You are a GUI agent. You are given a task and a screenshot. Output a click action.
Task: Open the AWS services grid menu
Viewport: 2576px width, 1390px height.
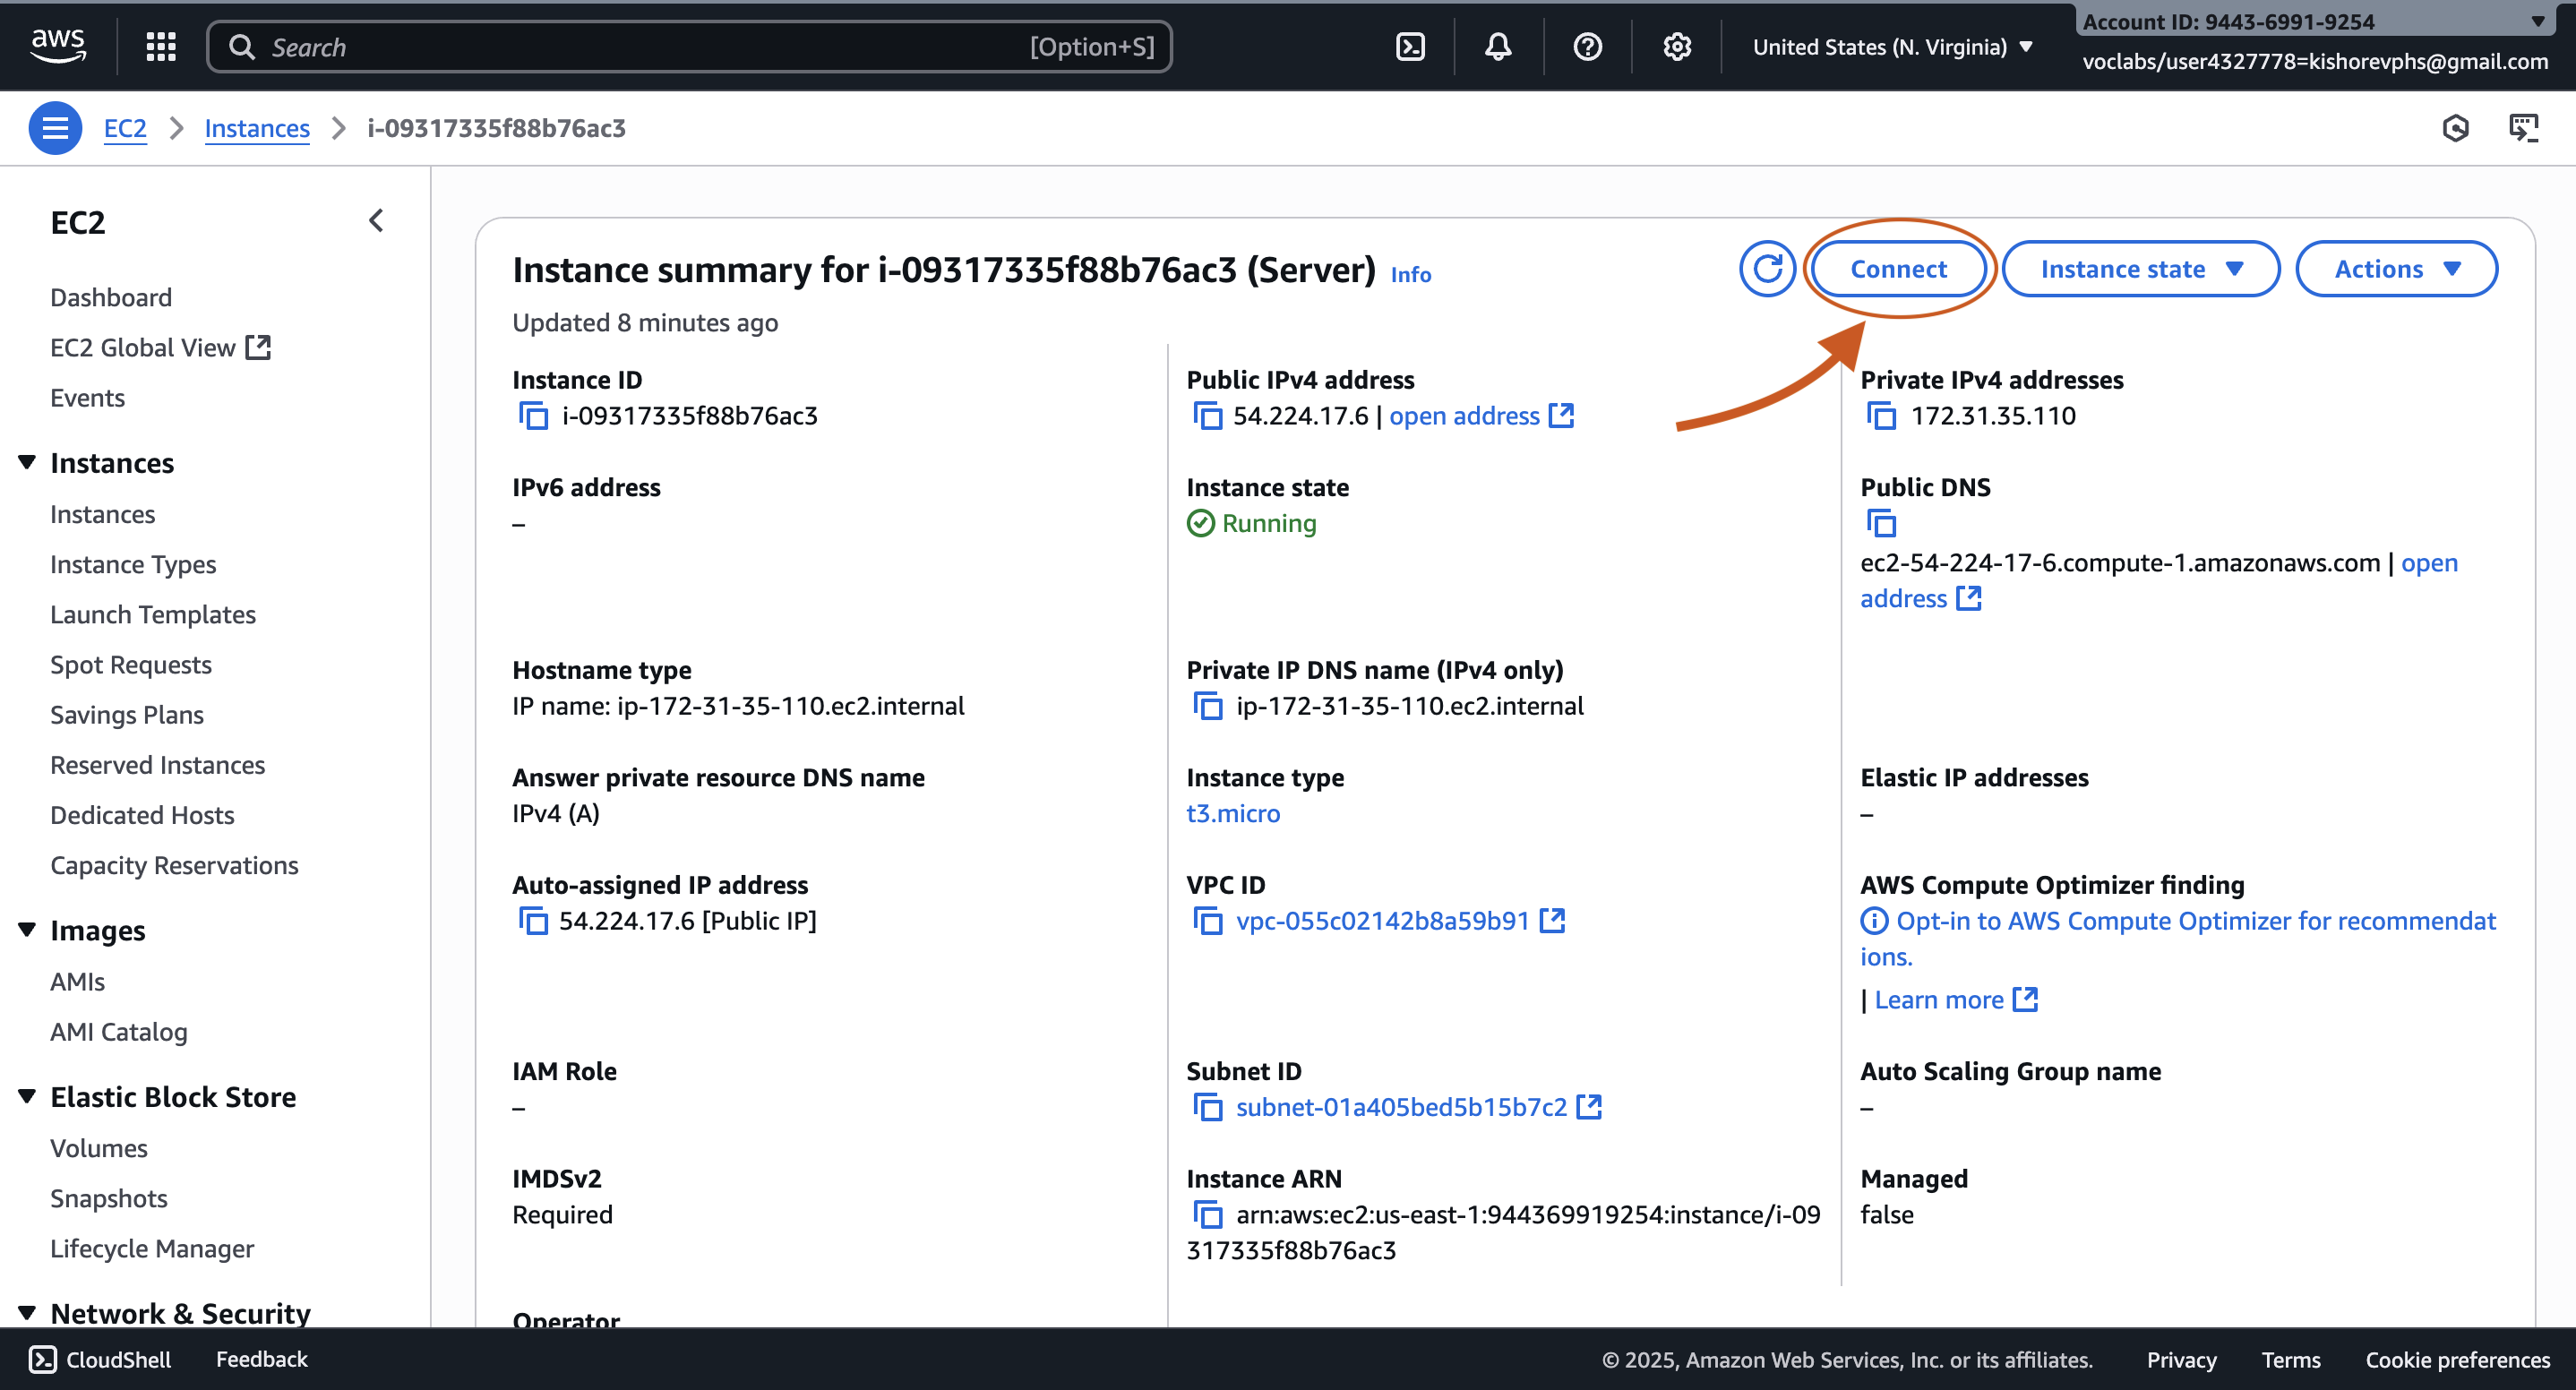point(160,46)
